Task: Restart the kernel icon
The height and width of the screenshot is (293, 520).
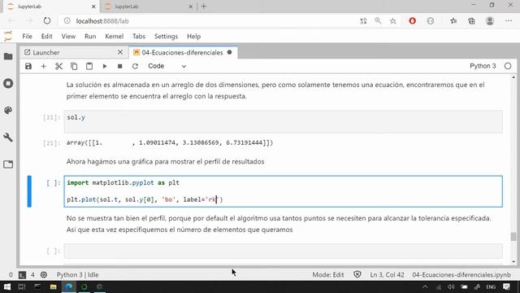Action: click(135, 66)
